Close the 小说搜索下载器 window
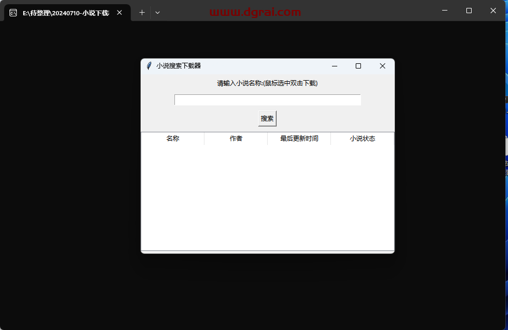Viewport: 508px width, 330px height. [x=382, y=66]
